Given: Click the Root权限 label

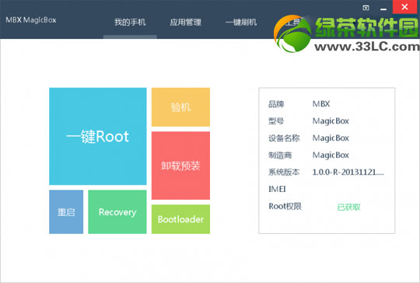Looking at the screenshot, I should click(285, 206).
